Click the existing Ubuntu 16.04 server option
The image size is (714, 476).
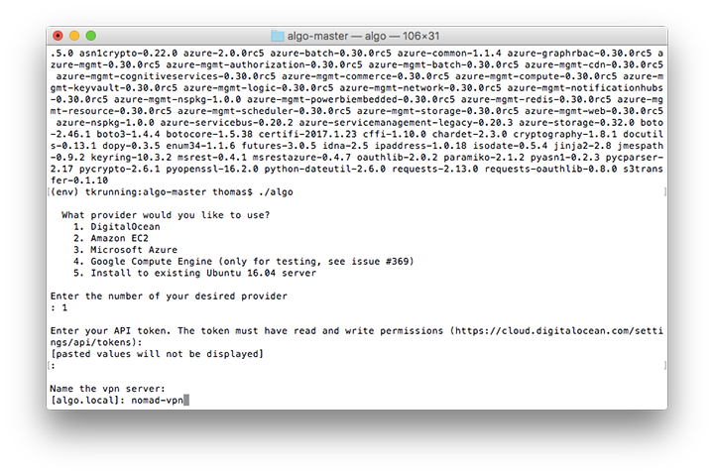194,273
